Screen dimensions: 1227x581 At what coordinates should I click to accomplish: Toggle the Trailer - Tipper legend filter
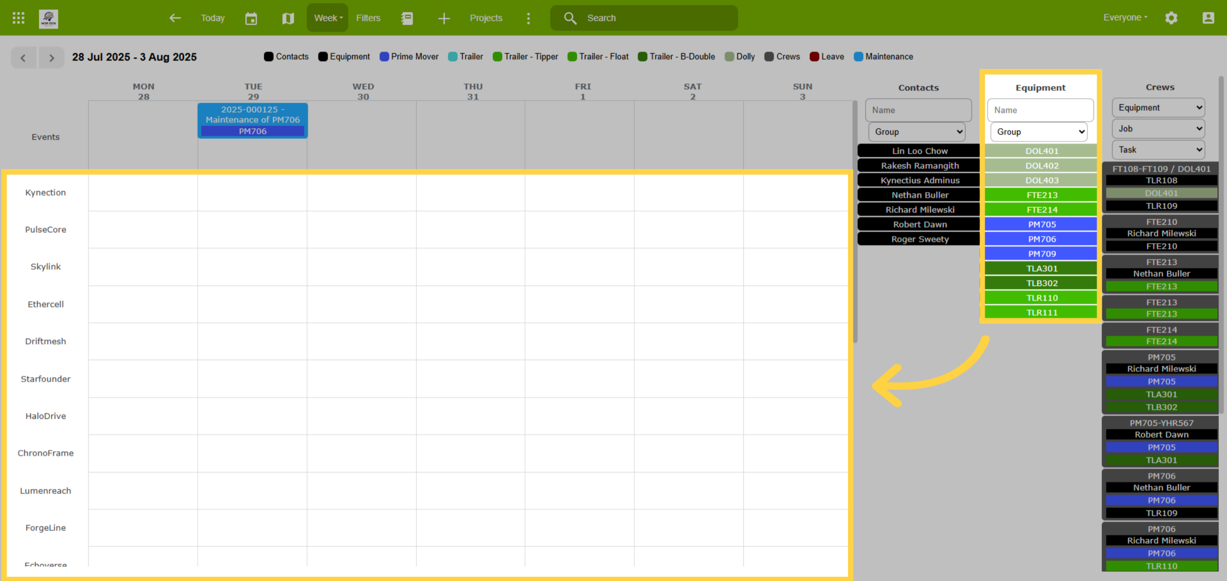tap(525, 57)
